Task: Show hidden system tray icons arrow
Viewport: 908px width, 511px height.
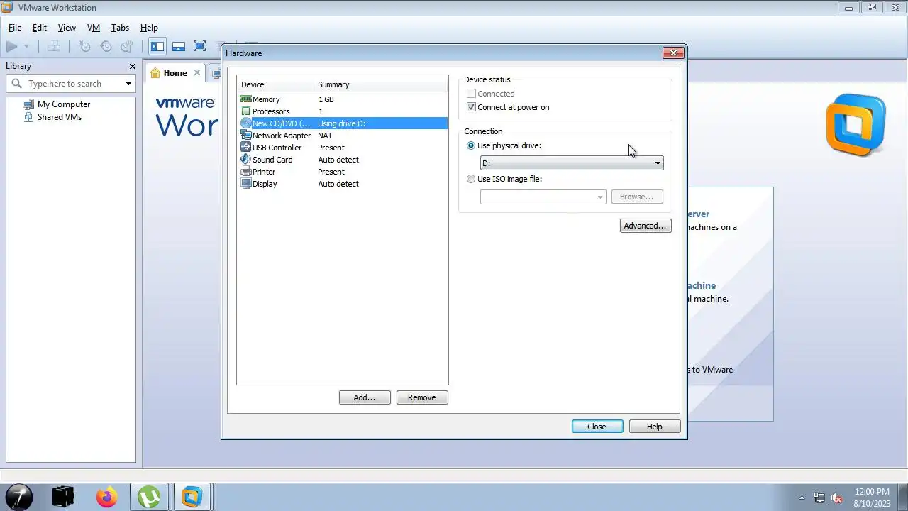Action: 802,498
